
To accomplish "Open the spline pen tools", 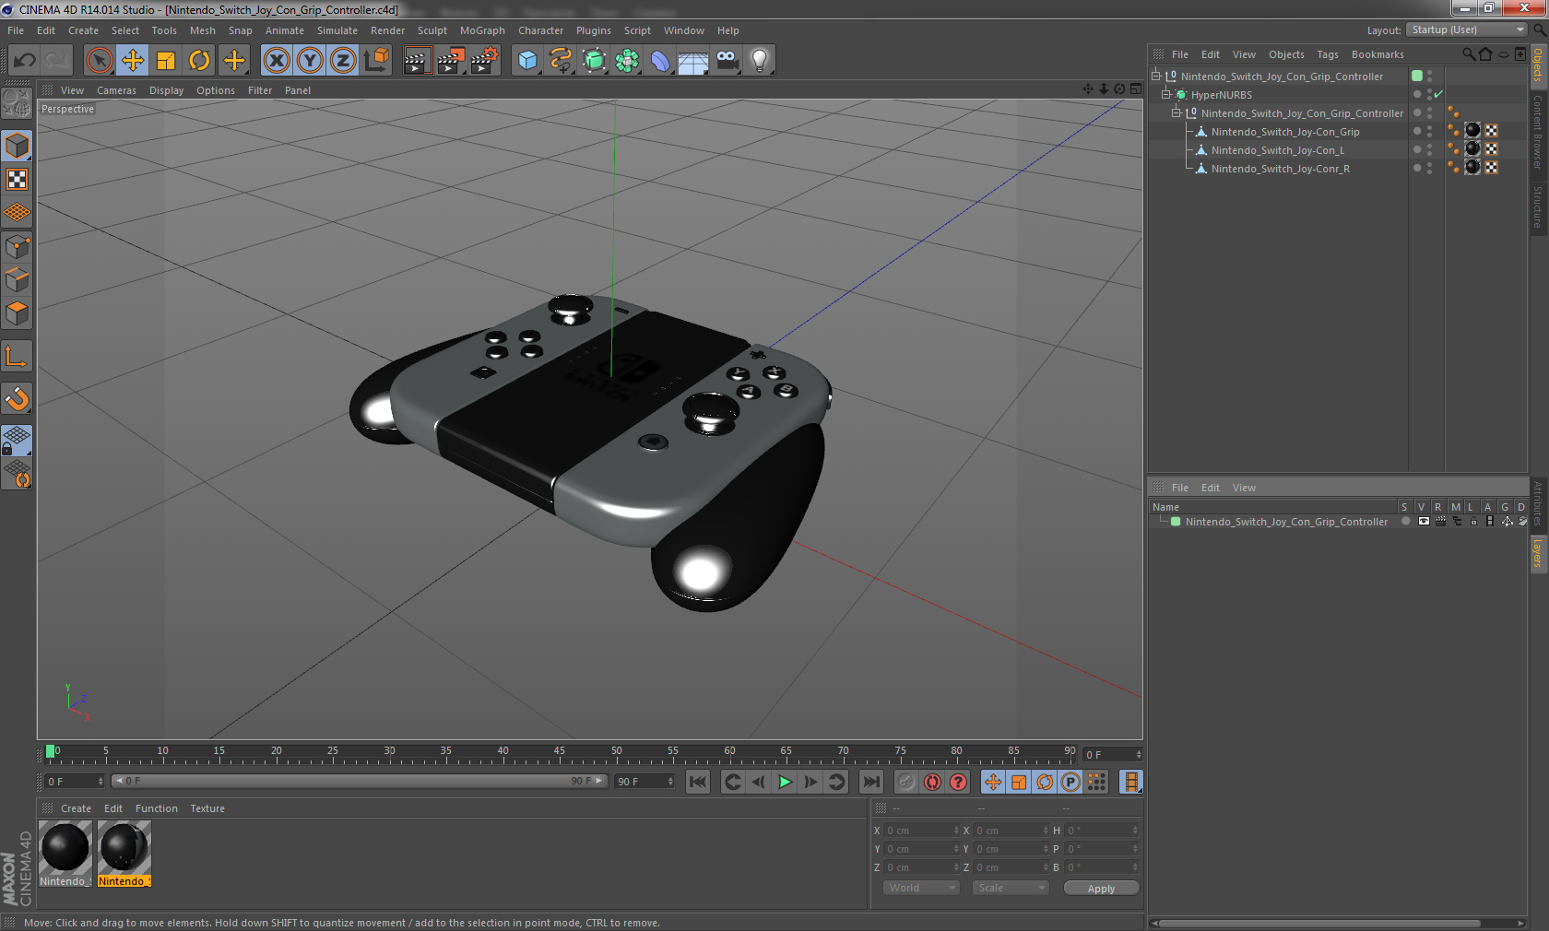I will pos(561,61).
